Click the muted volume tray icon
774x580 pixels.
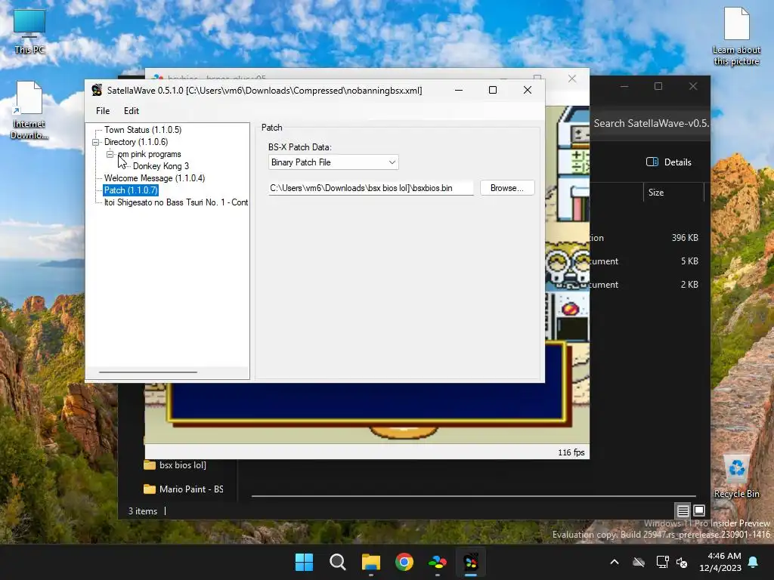683,562
